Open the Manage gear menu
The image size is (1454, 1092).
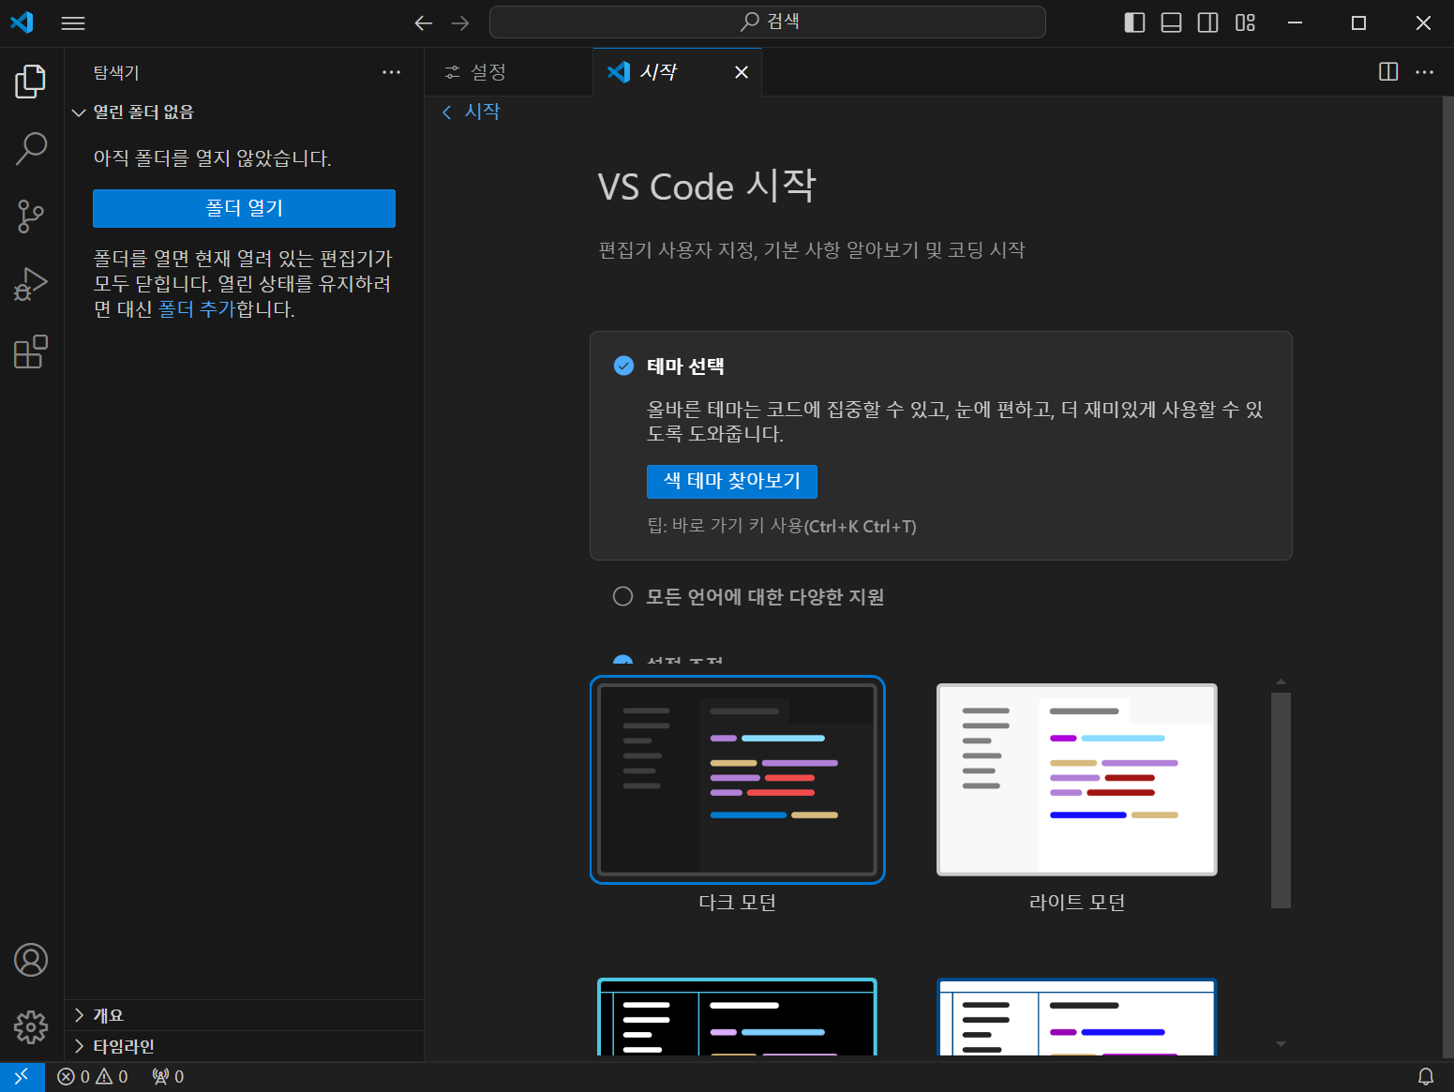pos(31,1027)
